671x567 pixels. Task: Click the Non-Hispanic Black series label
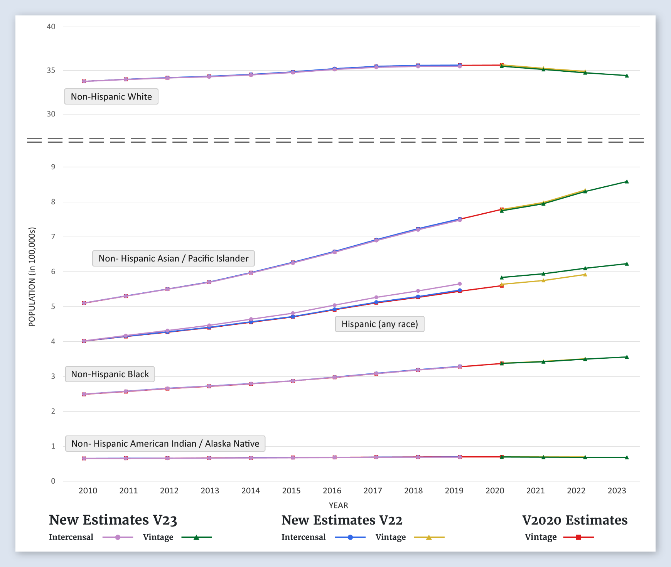(x=110, y=374)
